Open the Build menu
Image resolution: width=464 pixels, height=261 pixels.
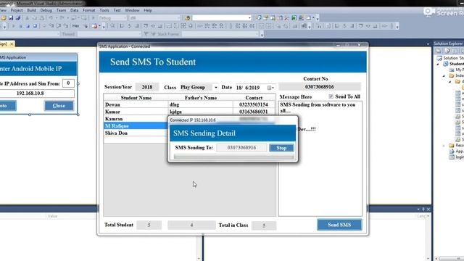coord(31,10)
